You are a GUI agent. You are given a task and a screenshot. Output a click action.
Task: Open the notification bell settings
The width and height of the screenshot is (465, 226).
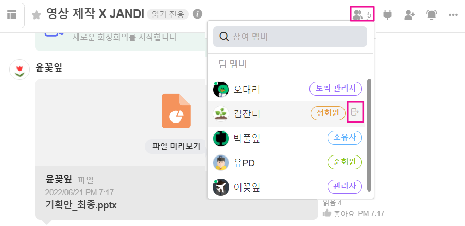432,14
